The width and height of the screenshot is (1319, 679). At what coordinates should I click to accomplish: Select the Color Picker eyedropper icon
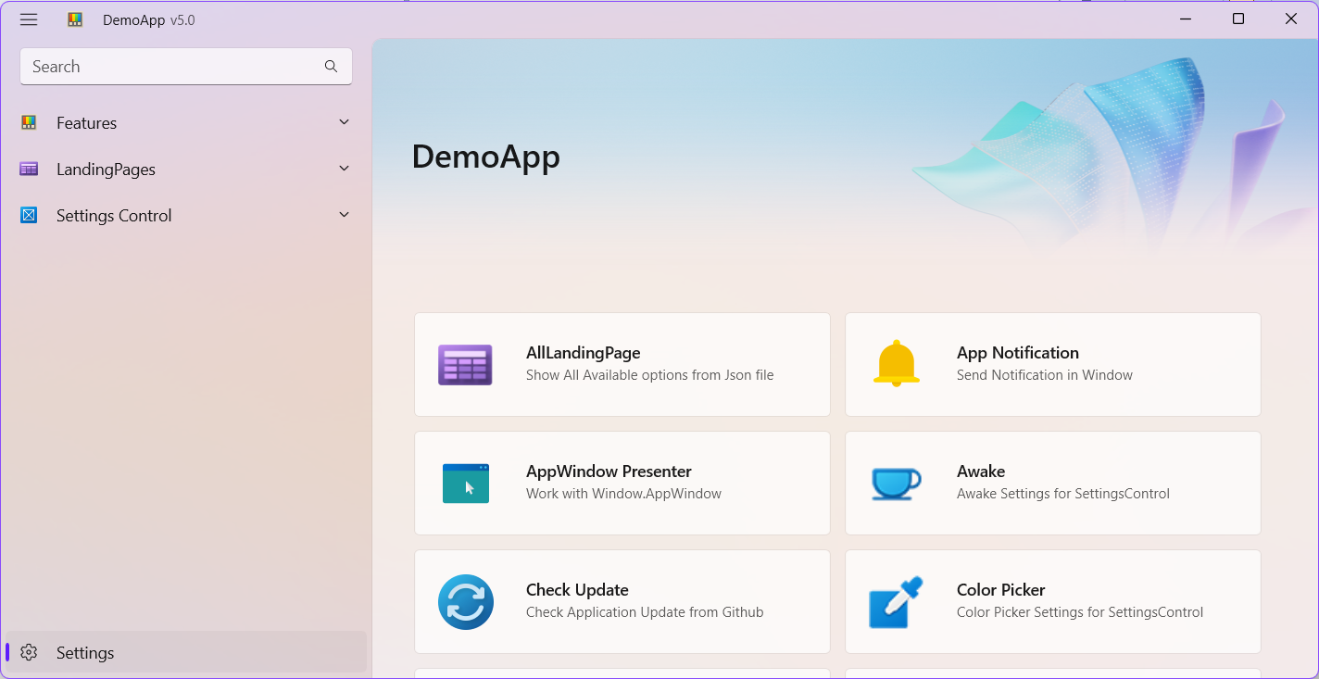896,601
